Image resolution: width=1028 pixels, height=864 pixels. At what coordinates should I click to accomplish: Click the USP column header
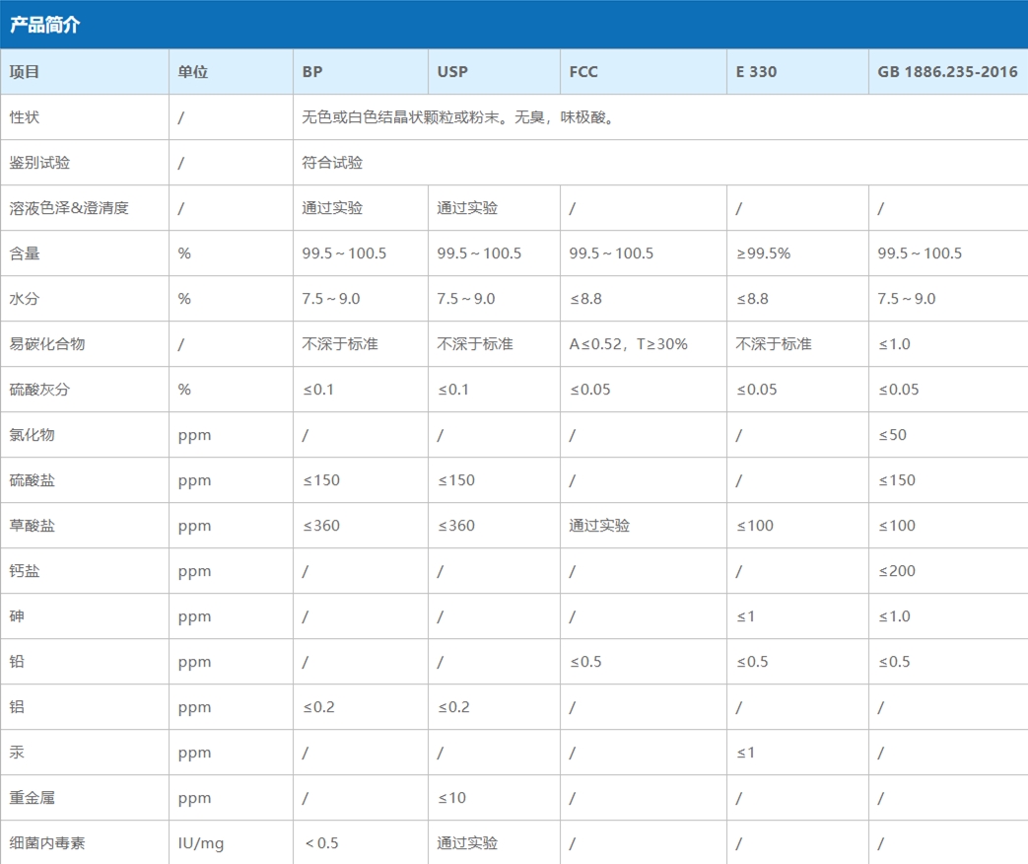[452, 72]
